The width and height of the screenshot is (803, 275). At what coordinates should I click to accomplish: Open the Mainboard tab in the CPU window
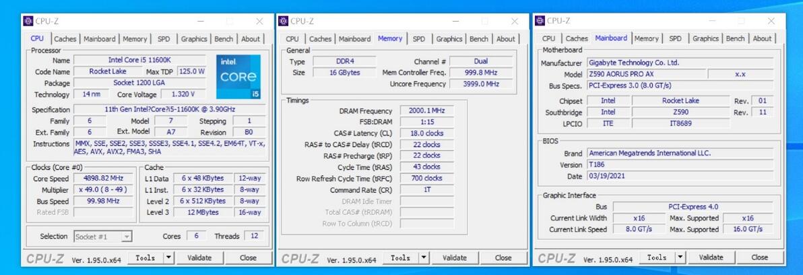point(99,39)
